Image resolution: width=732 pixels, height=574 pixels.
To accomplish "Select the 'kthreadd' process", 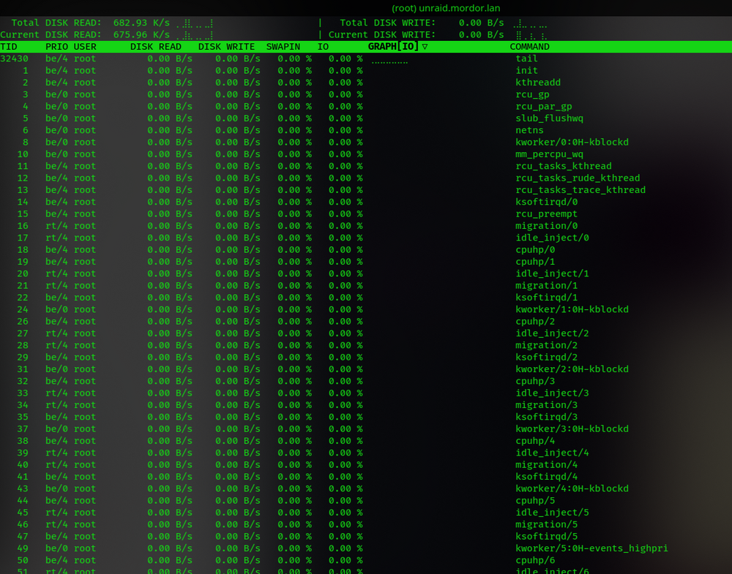I will click(538, 83).
